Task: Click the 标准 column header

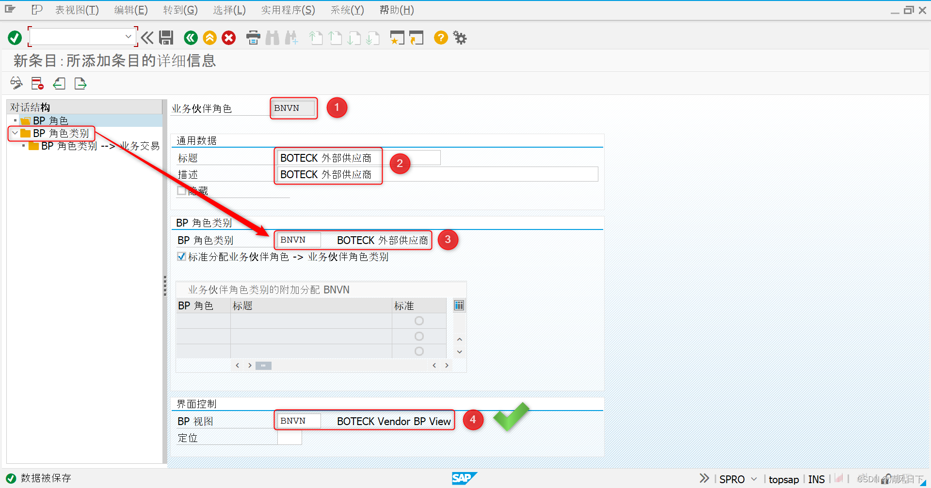Action: [x=419, y=305]
